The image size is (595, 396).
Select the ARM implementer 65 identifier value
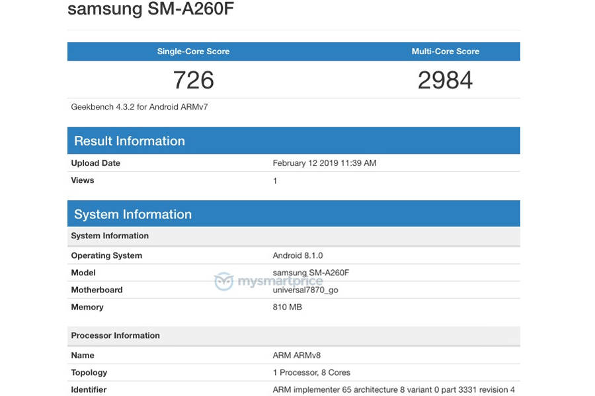pyautogui.click(x=394, y=389)
